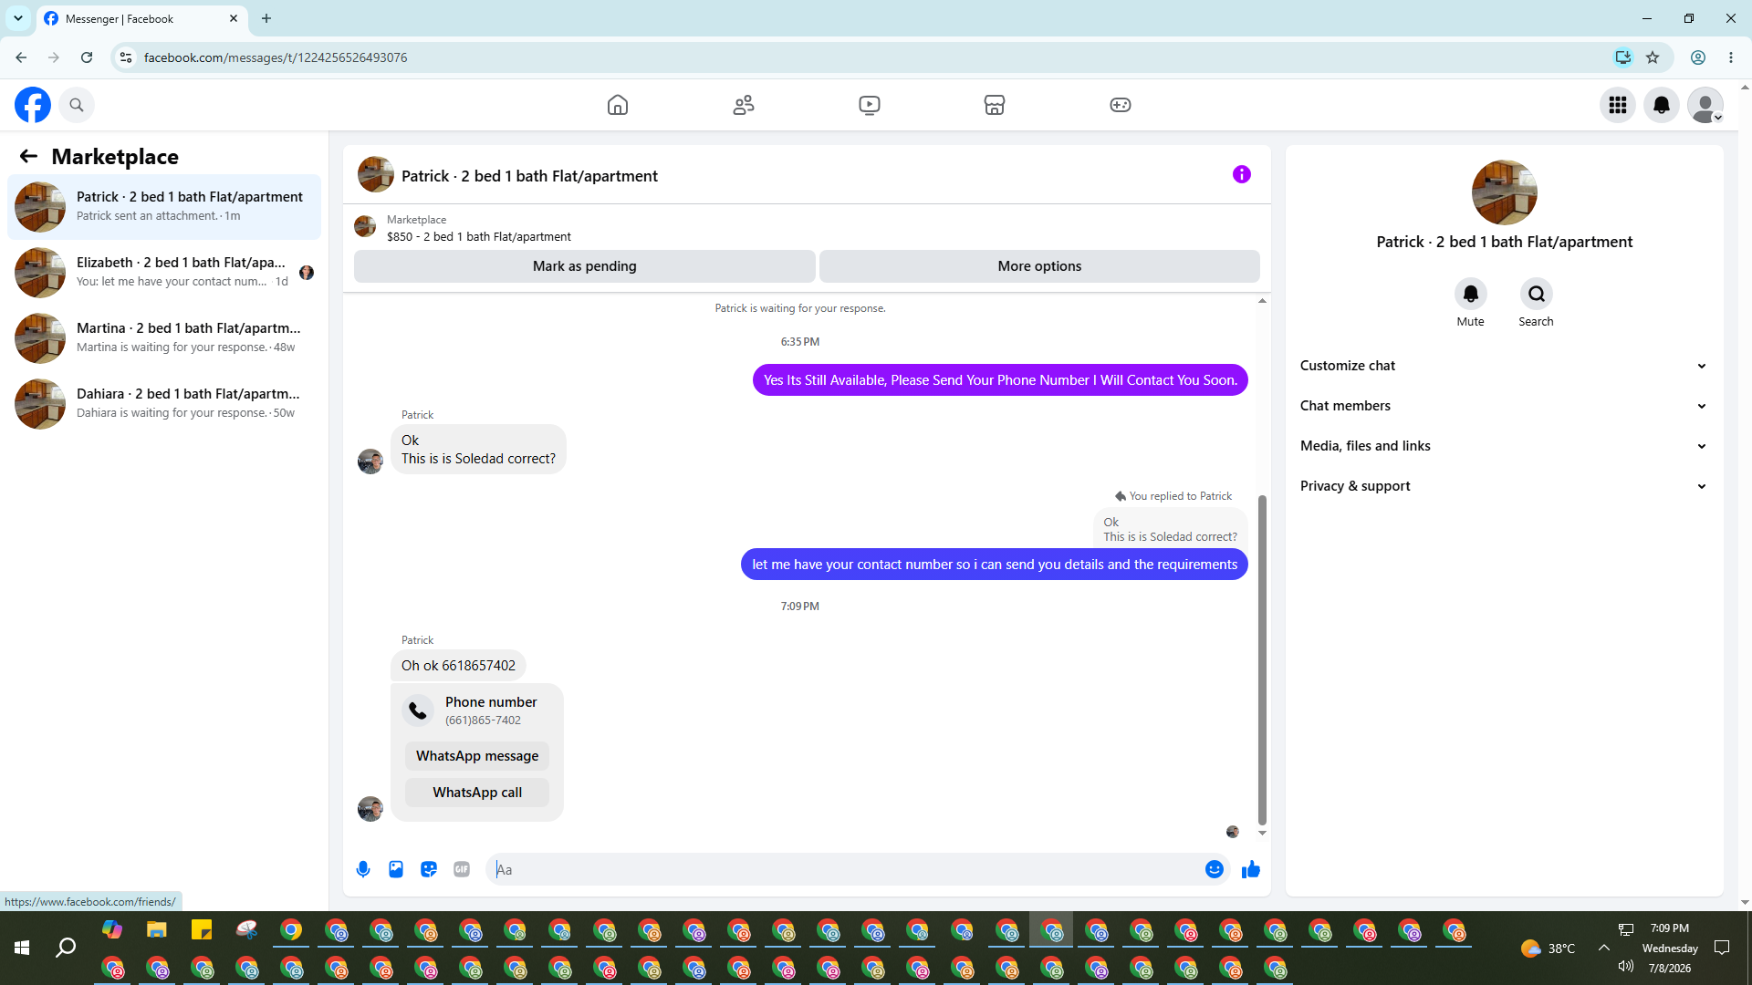This screenshot has width=1752, height=985.
Task: Open the tab search dropdown arrow
Action: tap(18, 18)
